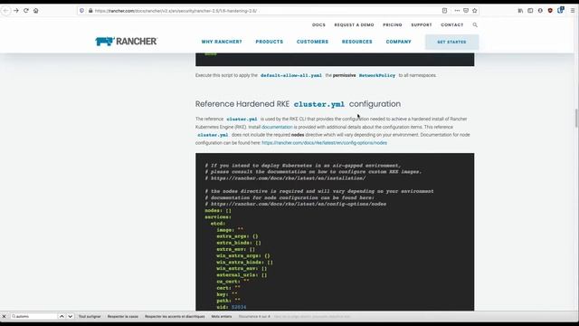The width and height of the screenshot is (579, 326).
Task: View site security padlock info
Action: click(x=90, y=11)
